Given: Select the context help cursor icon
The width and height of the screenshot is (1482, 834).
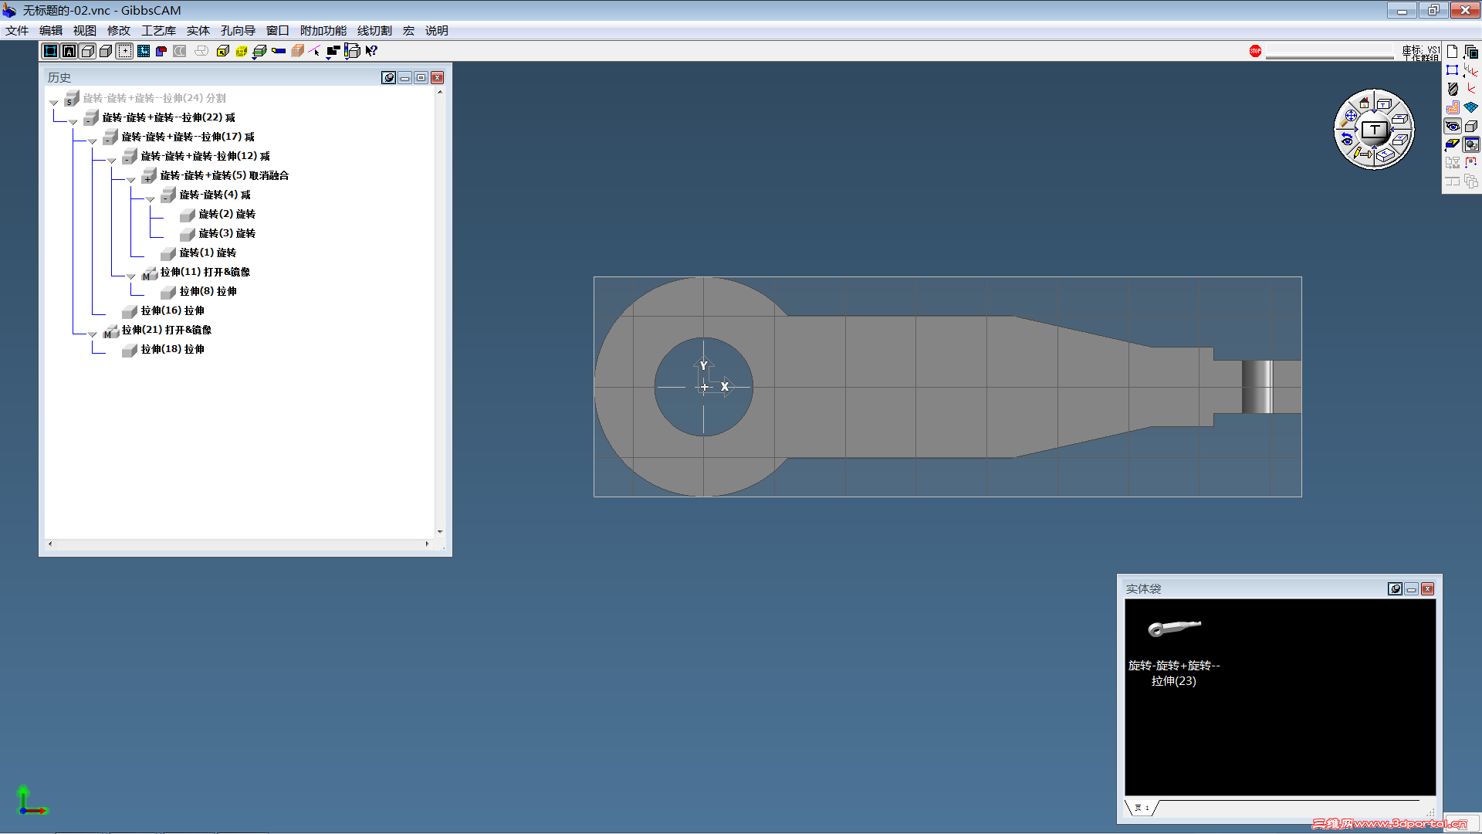Looking at the screenshot, I should (371, 51).
